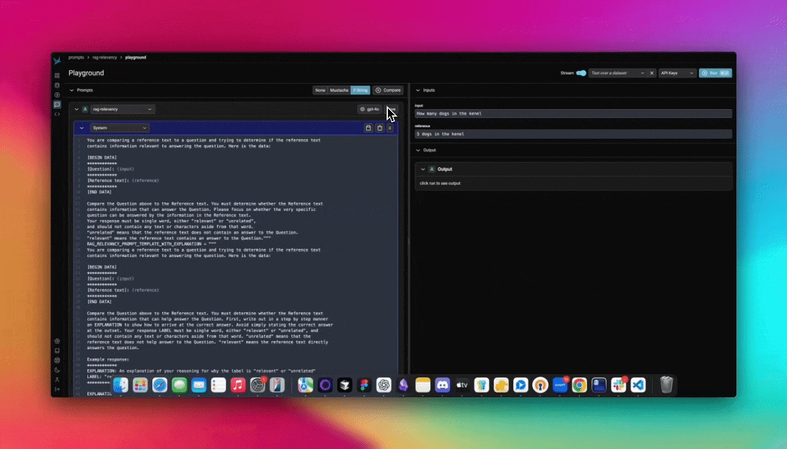Open the Playground chat icon in sidebar
This screenshot has height=449, width=787.
point(57,105)
